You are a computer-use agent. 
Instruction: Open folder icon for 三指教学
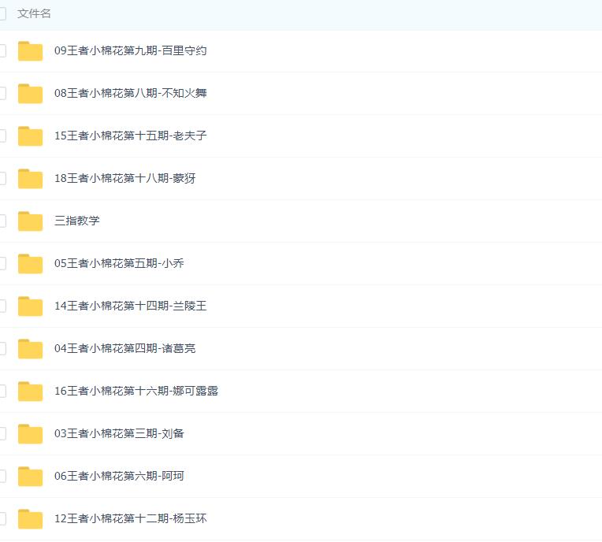pos(30,221)
